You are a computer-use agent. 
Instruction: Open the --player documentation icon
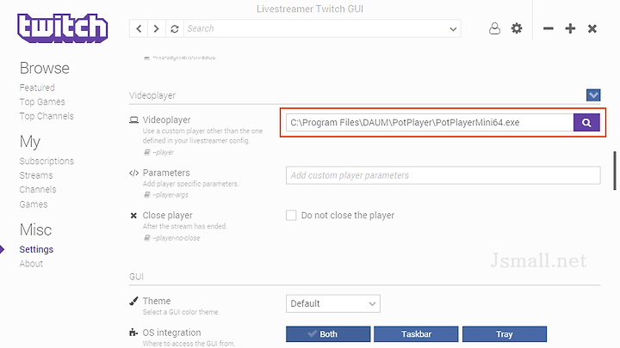point(146,152)
